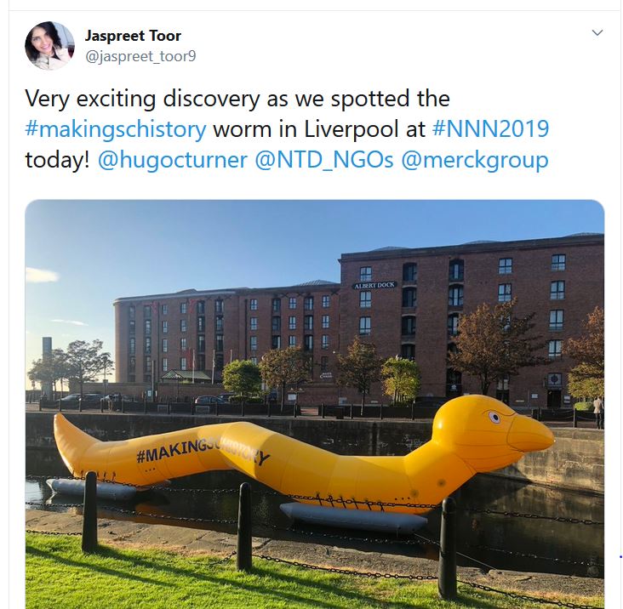This screenshot has height=609, width=623.
Task: Click the word 'today!' in the tweet
Action: pos(58,160)
